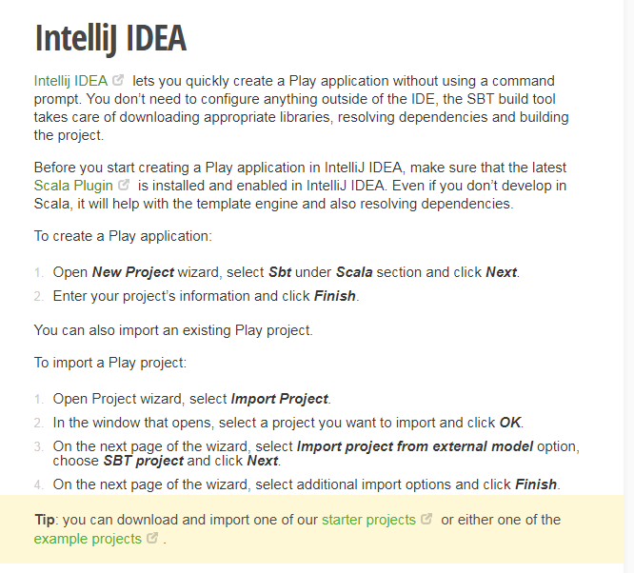Image resolution: width=634 pixels, height=573 pixels.
Task: Click the bold SBT project text
Action: (143, 461)
